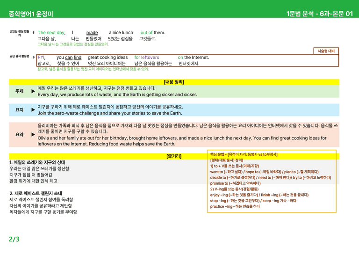Click the line 독자들에게 지구를 구할 동기를 부여함
The height and width of the screenshot is (254, 359).
point(43,212)
